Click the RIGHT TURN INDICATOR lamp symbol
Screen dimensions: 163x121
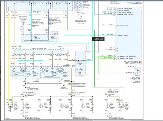click(49, 38)
